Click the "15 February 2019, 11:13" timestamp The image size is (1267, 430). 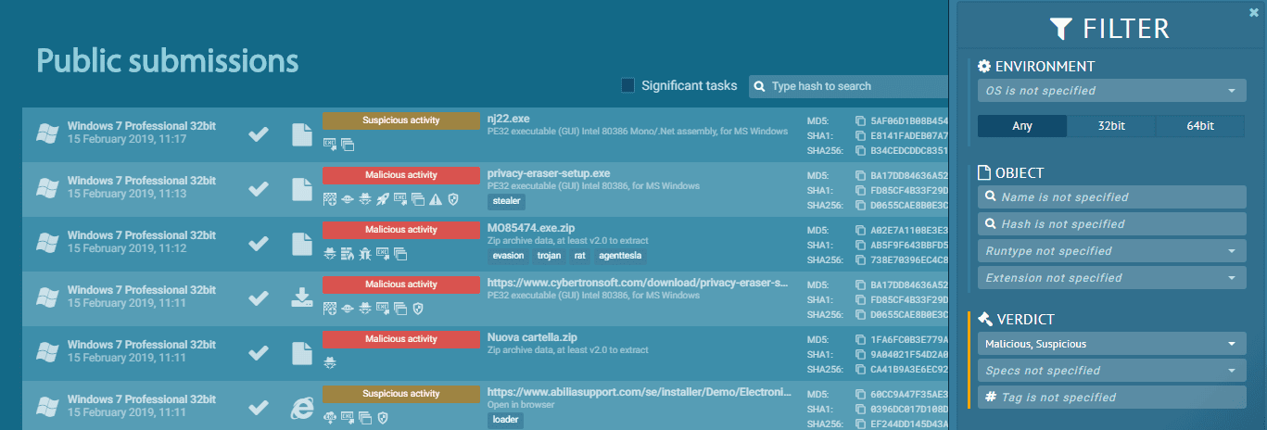[x=127, y=194]
